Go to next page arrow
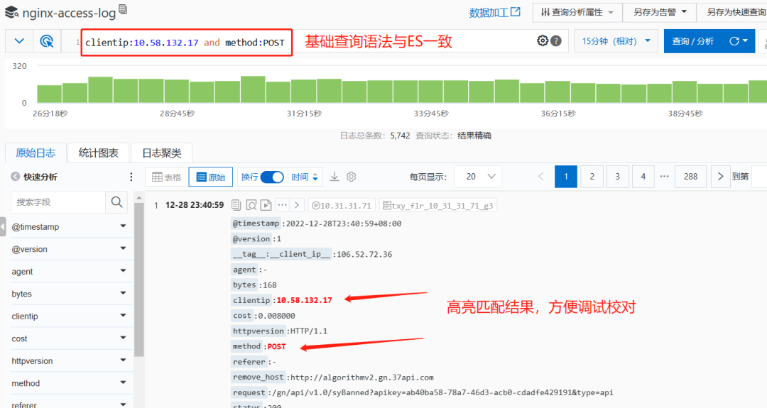The width and height of the screenshot is (767, 408). coord(720,177)
